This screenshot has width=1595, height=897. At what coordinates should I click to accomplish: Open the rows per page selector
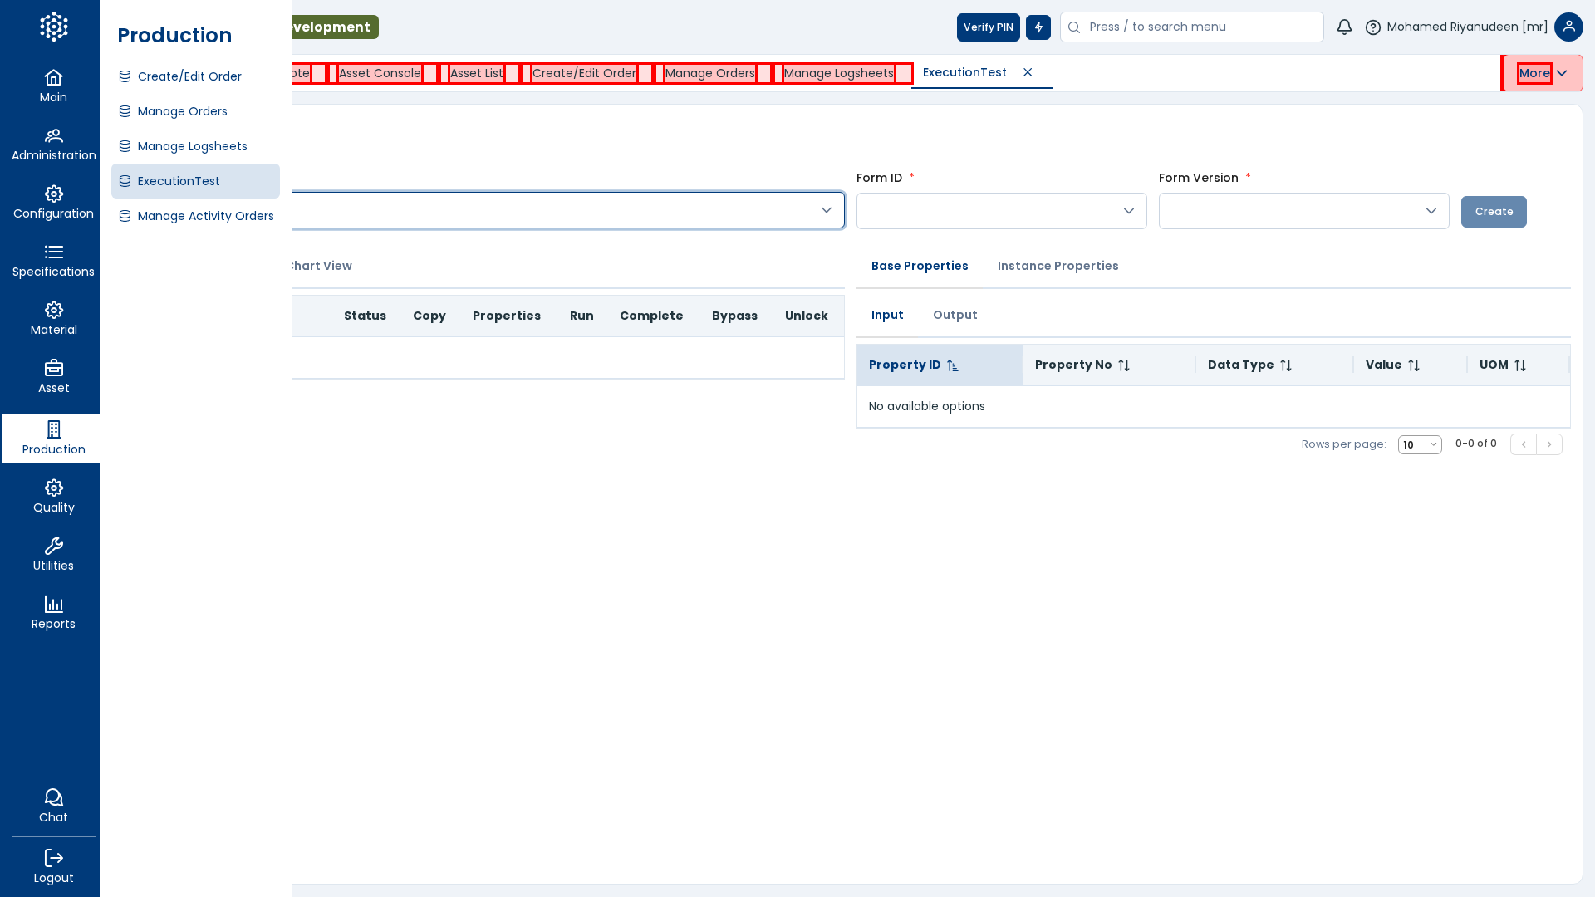pyautogui.click(x=1419, y=445)
